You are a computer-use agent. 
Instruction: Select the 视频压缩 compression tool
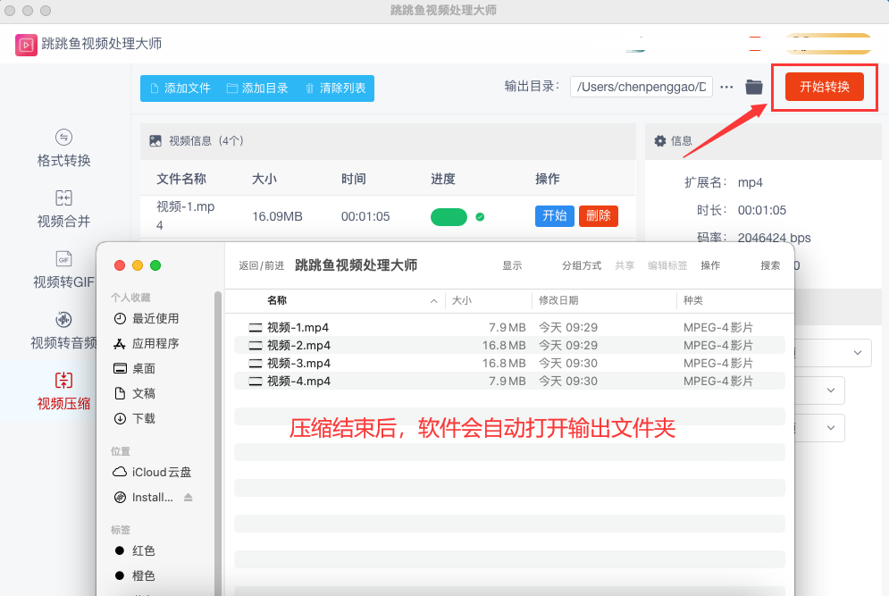click(x=63, y=390)
